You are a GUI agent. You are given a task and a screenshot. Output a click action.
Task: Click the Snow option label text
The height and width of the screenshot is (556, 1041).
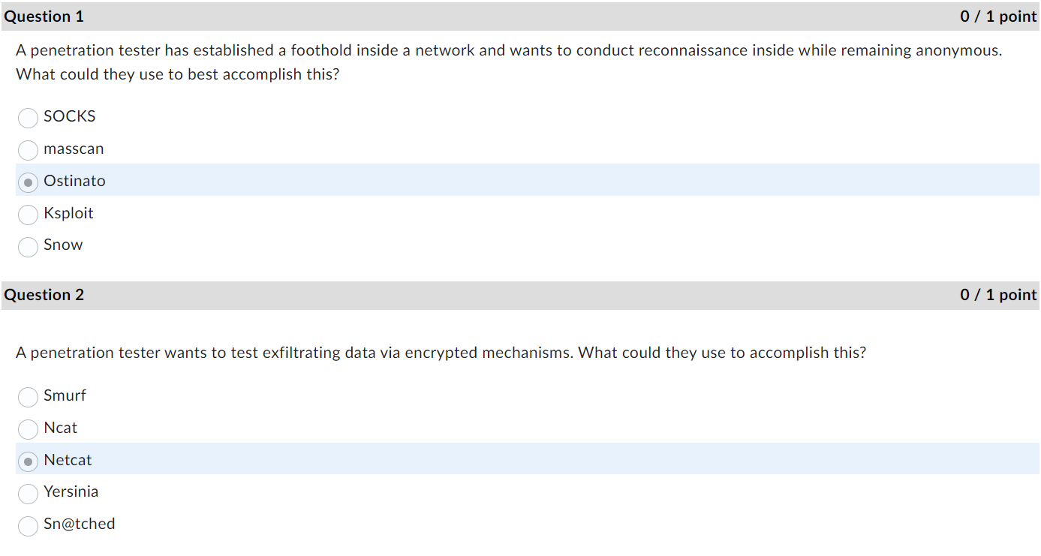[x=63, y=245]
